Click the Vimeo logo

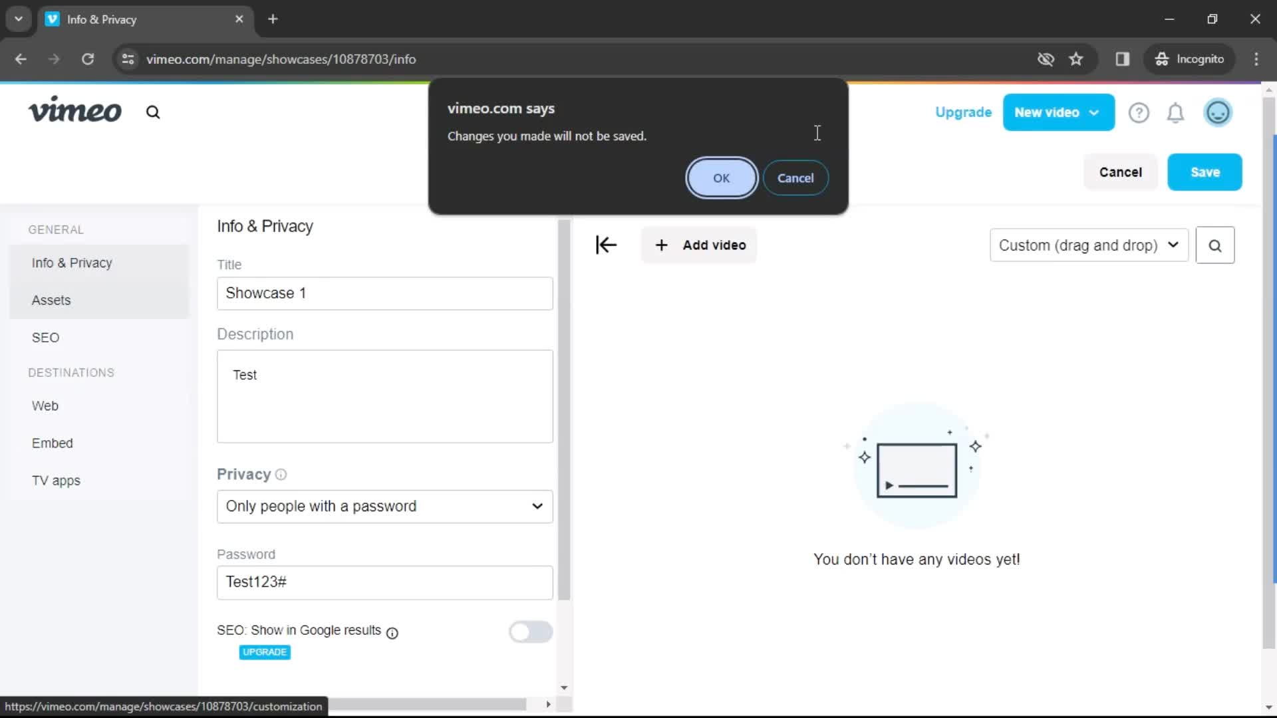[74, 110]
